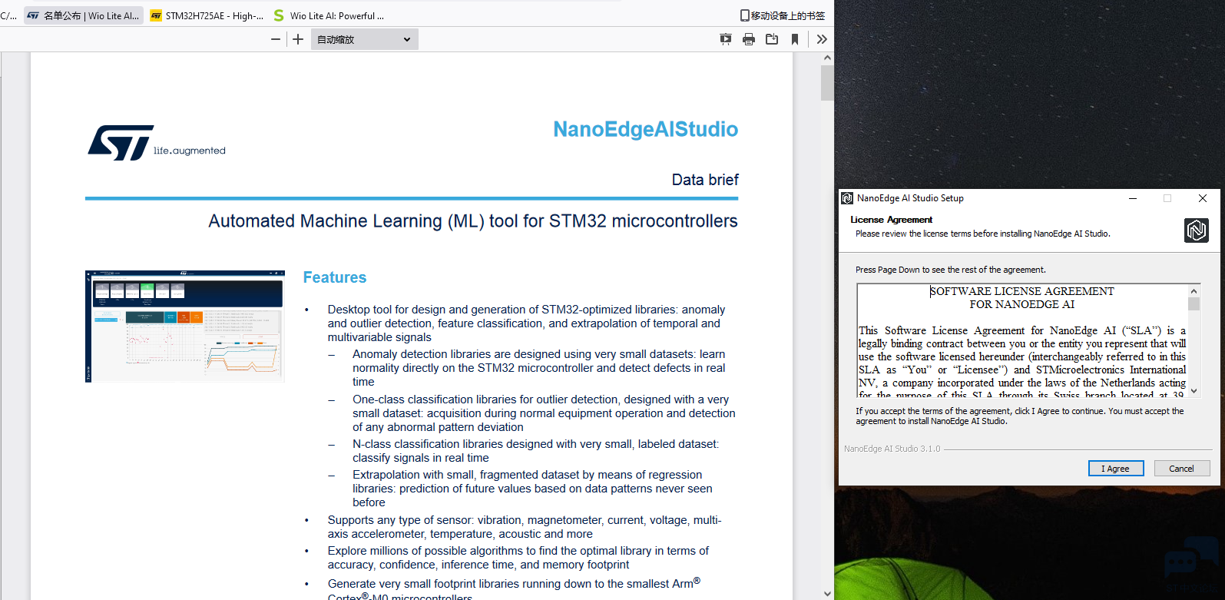Click inside the license agreement text box
The image size is (1225, 600).
(1022, 340)
